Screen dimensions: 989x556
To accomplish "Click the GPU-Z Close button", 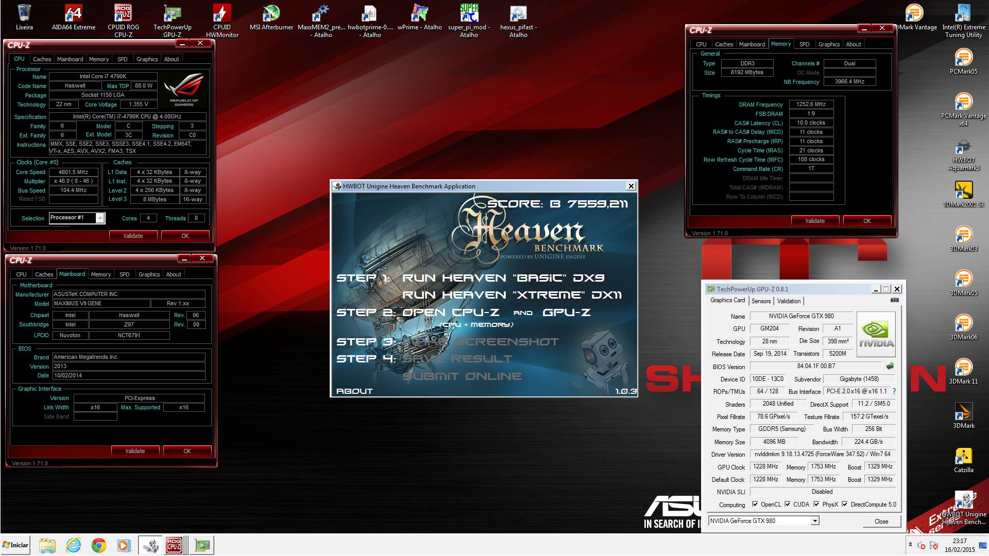I will pos(881,522).
